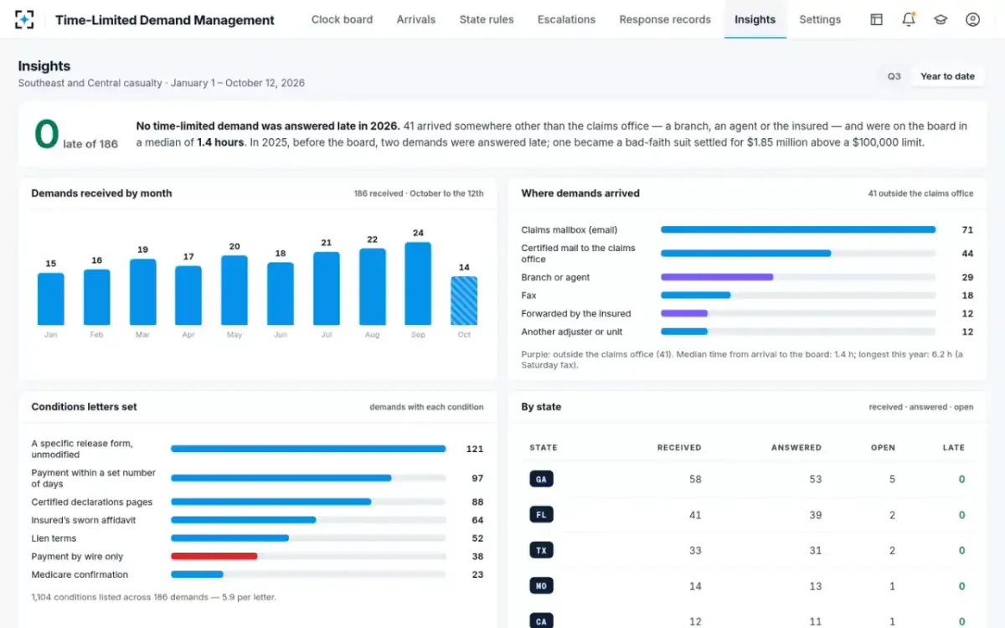
Task: Click the GA state badge
Action: click(x=541, y=479)
